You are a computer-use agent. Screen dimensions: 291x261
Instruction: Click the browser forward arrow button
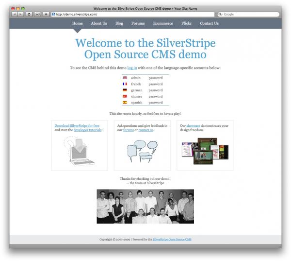(20, 14)
